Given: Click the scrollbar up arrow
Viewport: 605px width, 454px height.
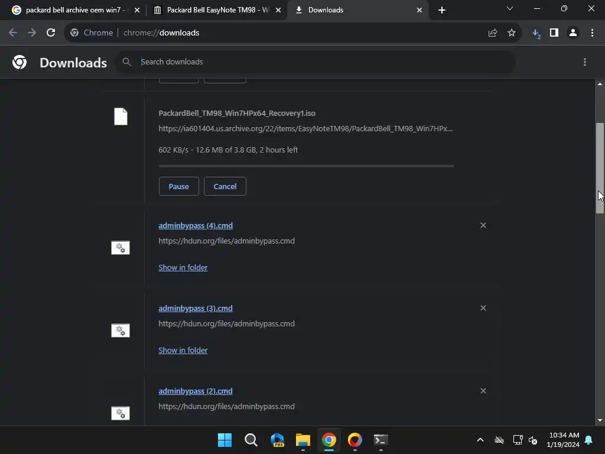Looking at the screenshot, I should (x=600, y=84).
